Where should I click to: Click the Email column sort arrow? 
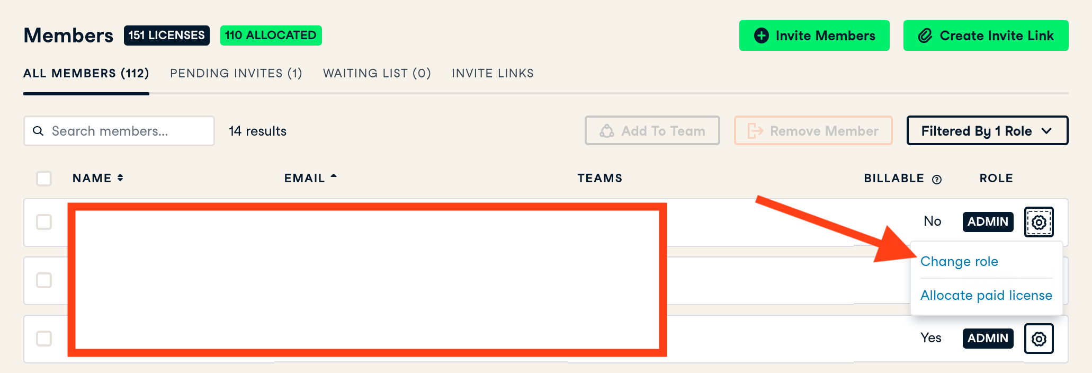(x=334, y=177)
